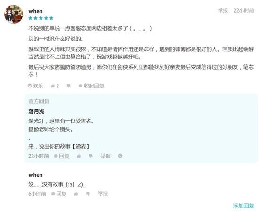Viewport: 259px width, 214px height.
Task: Thumbs-down the 没有故事 comment
Action: 88,194
